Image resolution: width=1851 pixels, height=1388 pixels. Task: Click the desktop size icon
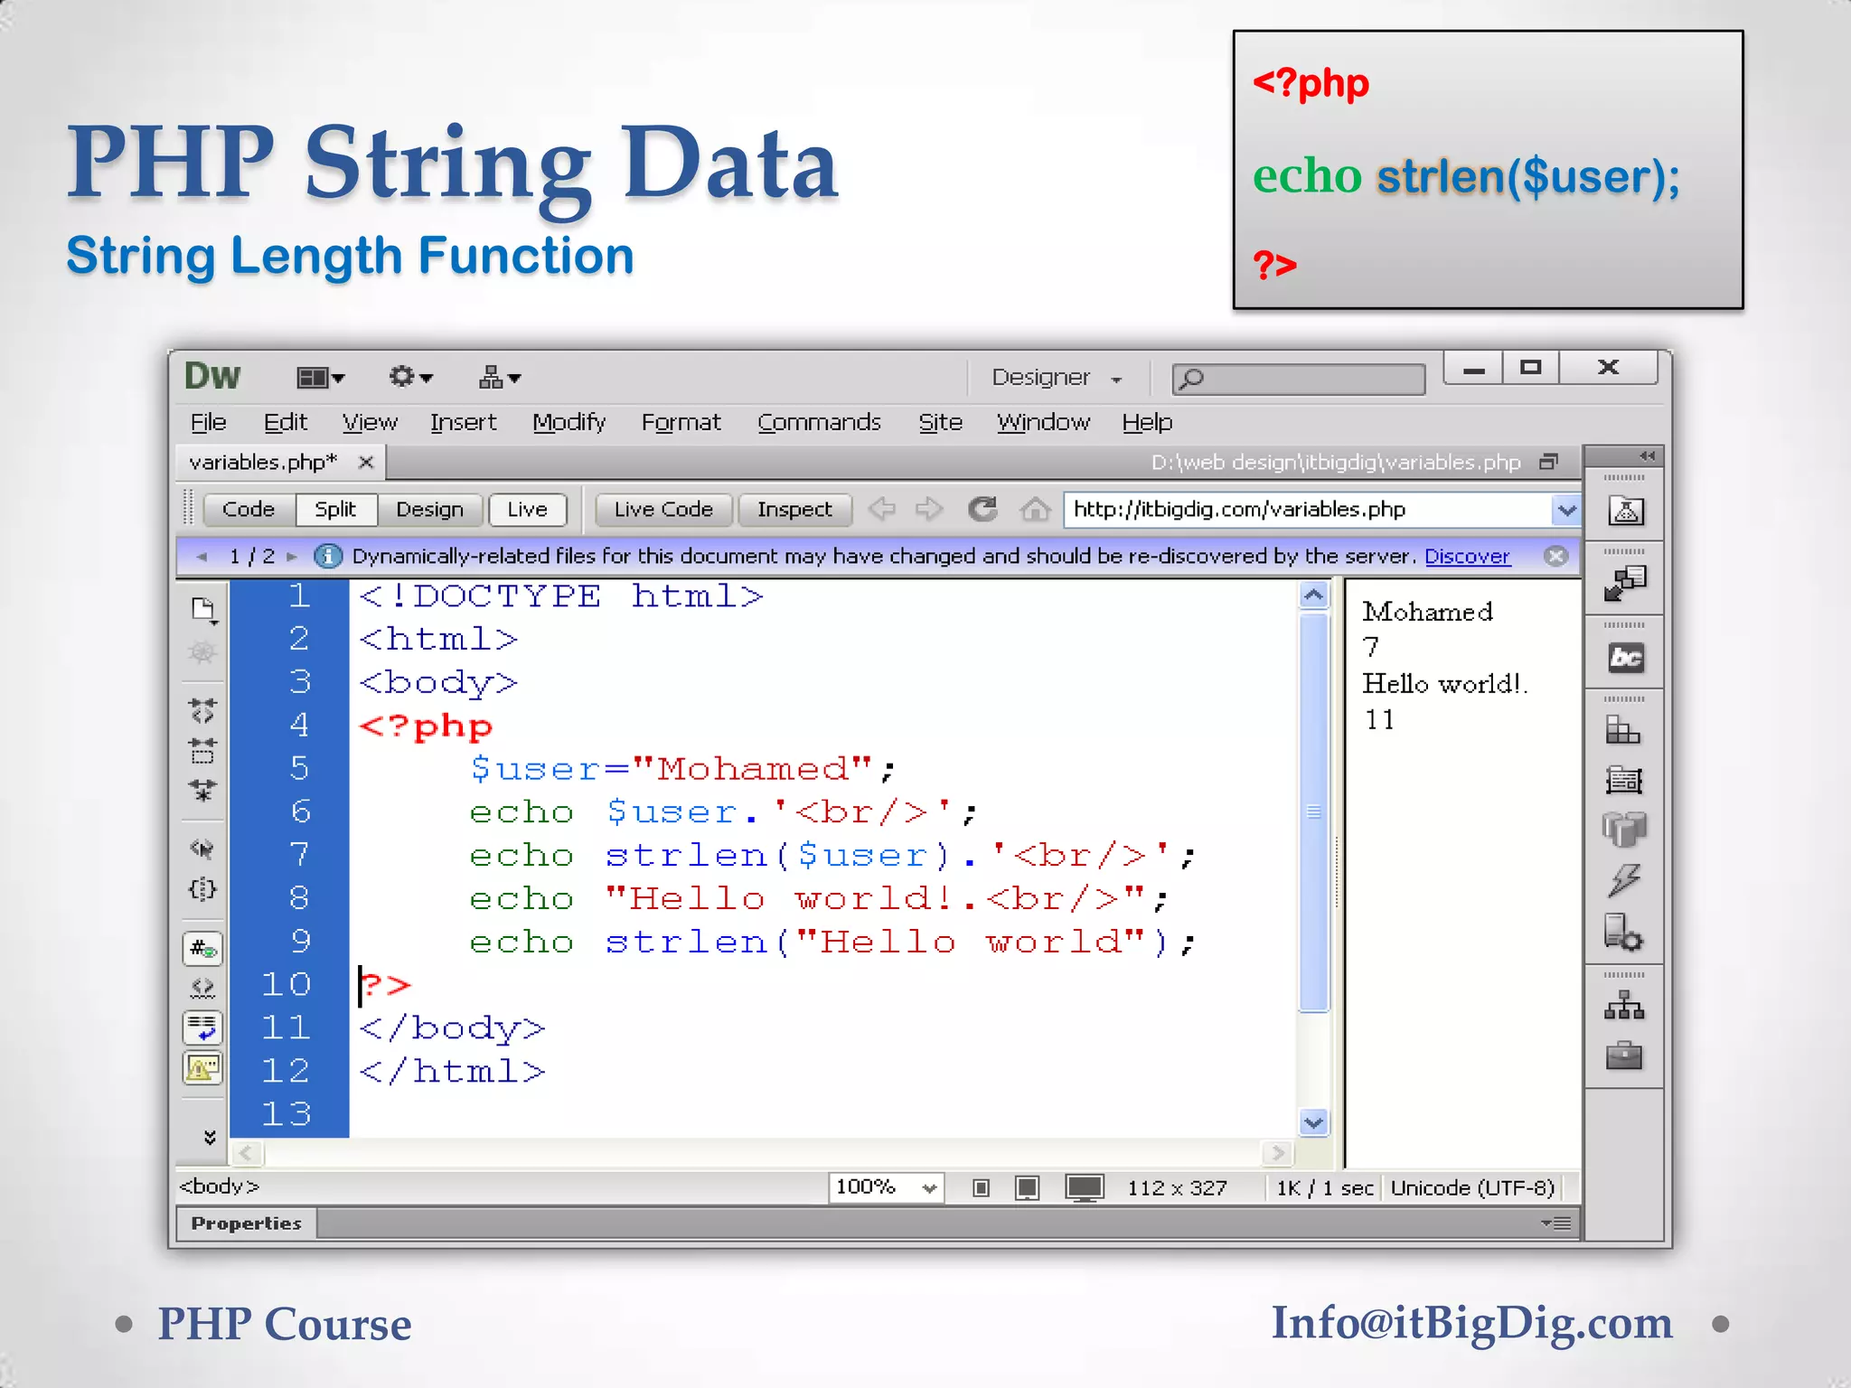click(1085, 1188)
